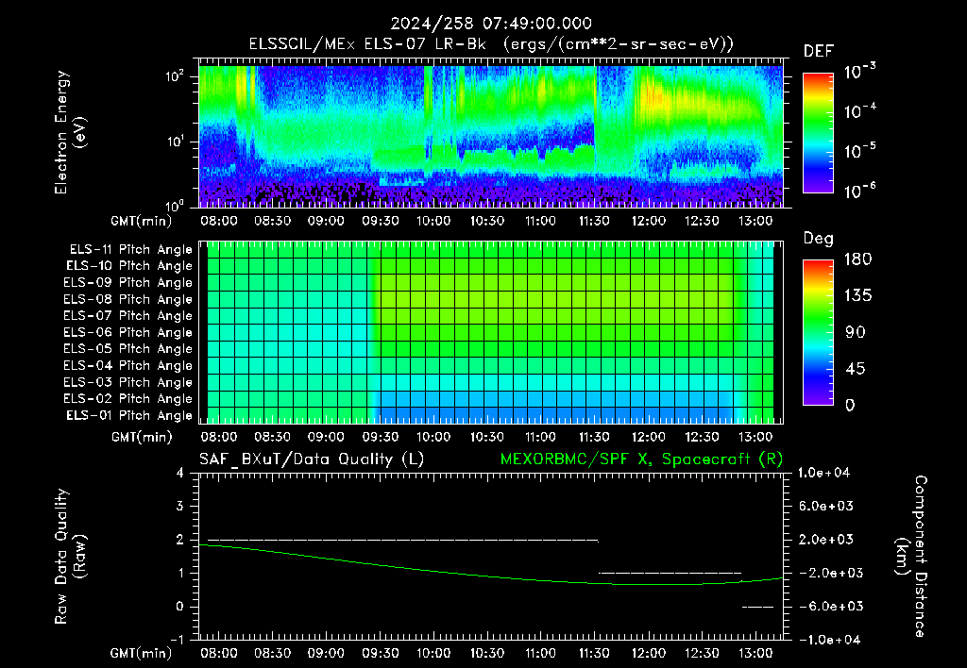
Task: Click the Deg color bar label
Action: pos(819,239)
